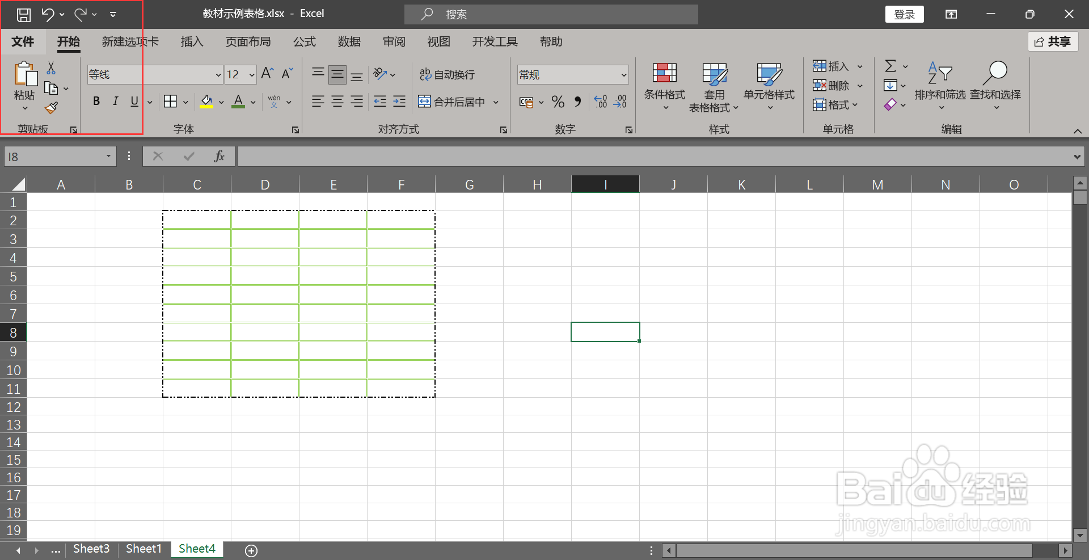This screenshot has height=560, width=1089.
Task: Click the Cut scissors icon
Action: pos(51,68)
